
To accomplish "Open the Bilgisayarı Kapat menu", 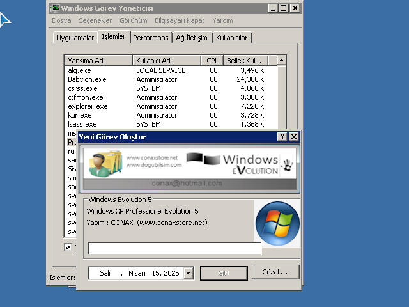I will click(x=180, y=20).
